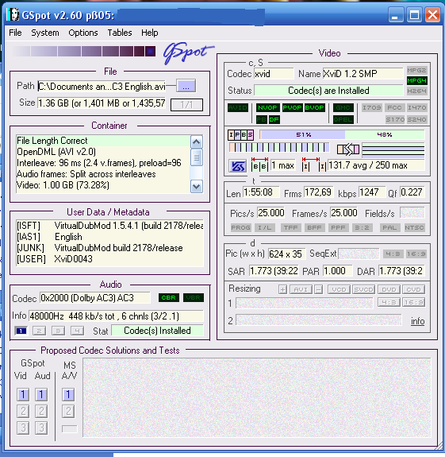Screen dimensions: 445x457
Task: Click the GMC indicator light
Action: (x=343, y=107)
